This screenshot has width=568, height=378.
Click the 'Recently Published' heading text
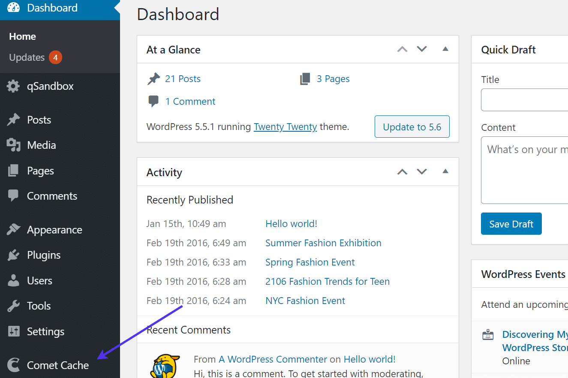(190, 200)
